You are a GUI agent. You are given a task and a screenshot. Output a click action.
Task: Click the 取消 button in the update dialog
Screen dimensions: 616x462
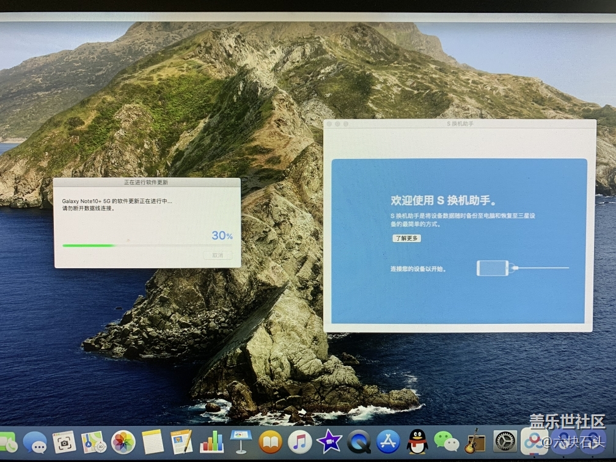[218, 255]
